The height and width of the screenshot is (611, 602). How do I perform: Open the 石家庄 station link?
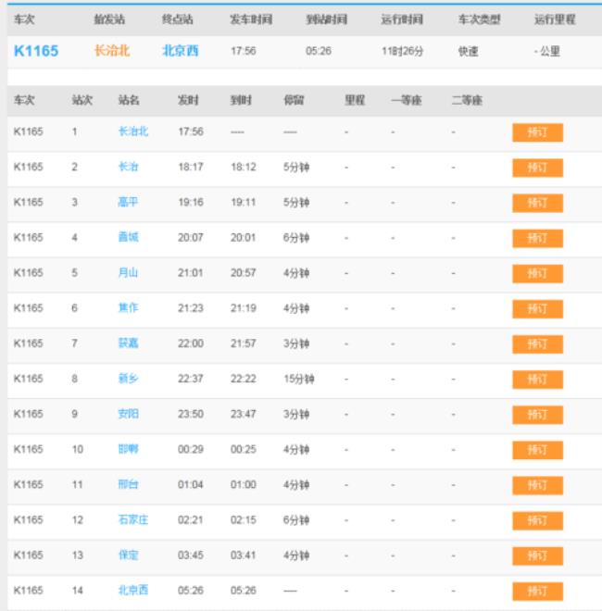[x=133, y=520]
